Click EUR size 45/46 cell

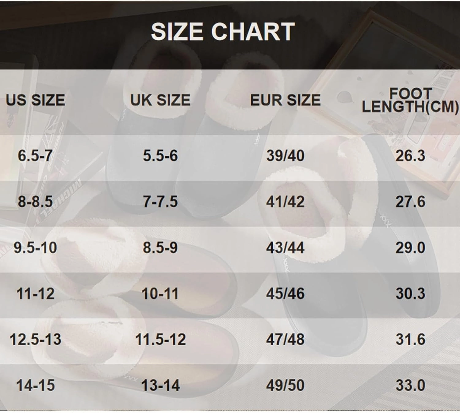pos(285,294)
